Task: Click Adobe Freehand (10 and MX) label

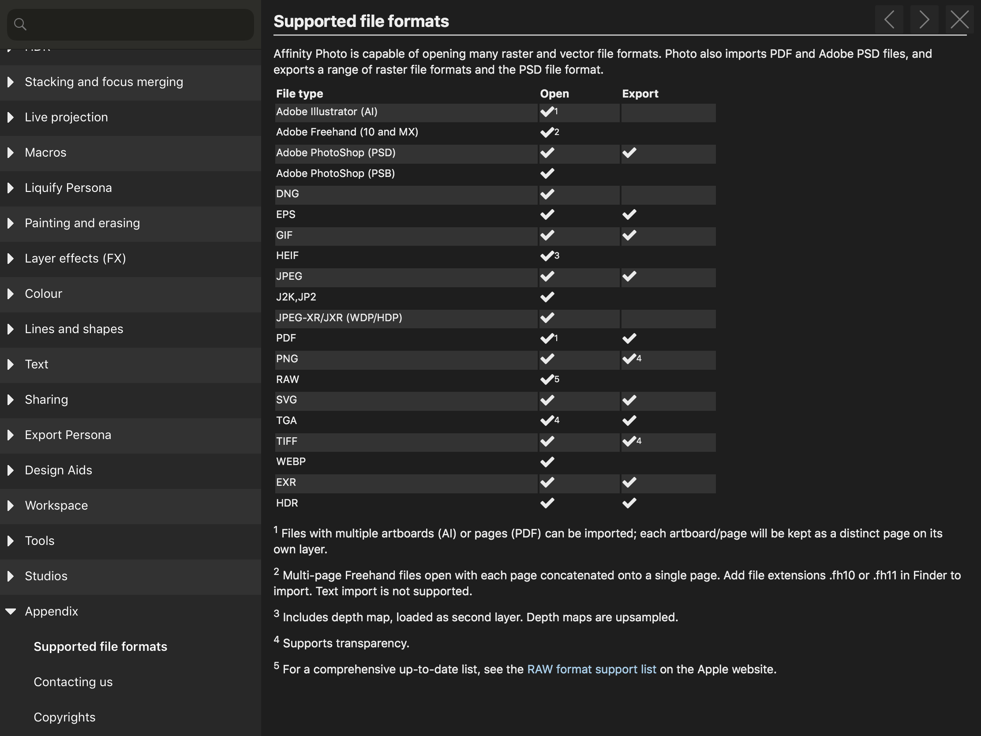Action: pos(347,132)
